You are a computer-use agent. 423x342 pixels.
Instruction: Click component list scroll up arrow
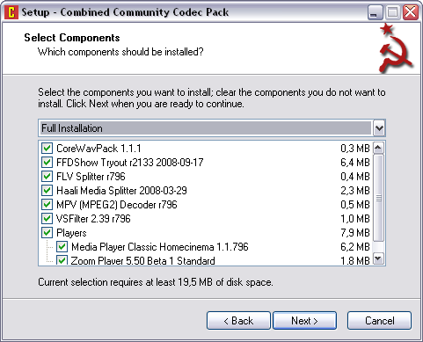(x=378, y=148)
